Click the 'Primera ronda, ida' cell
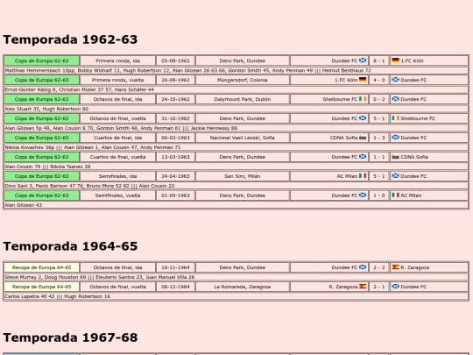The width and height of the screenshot is (473, 355). [117, 60]
